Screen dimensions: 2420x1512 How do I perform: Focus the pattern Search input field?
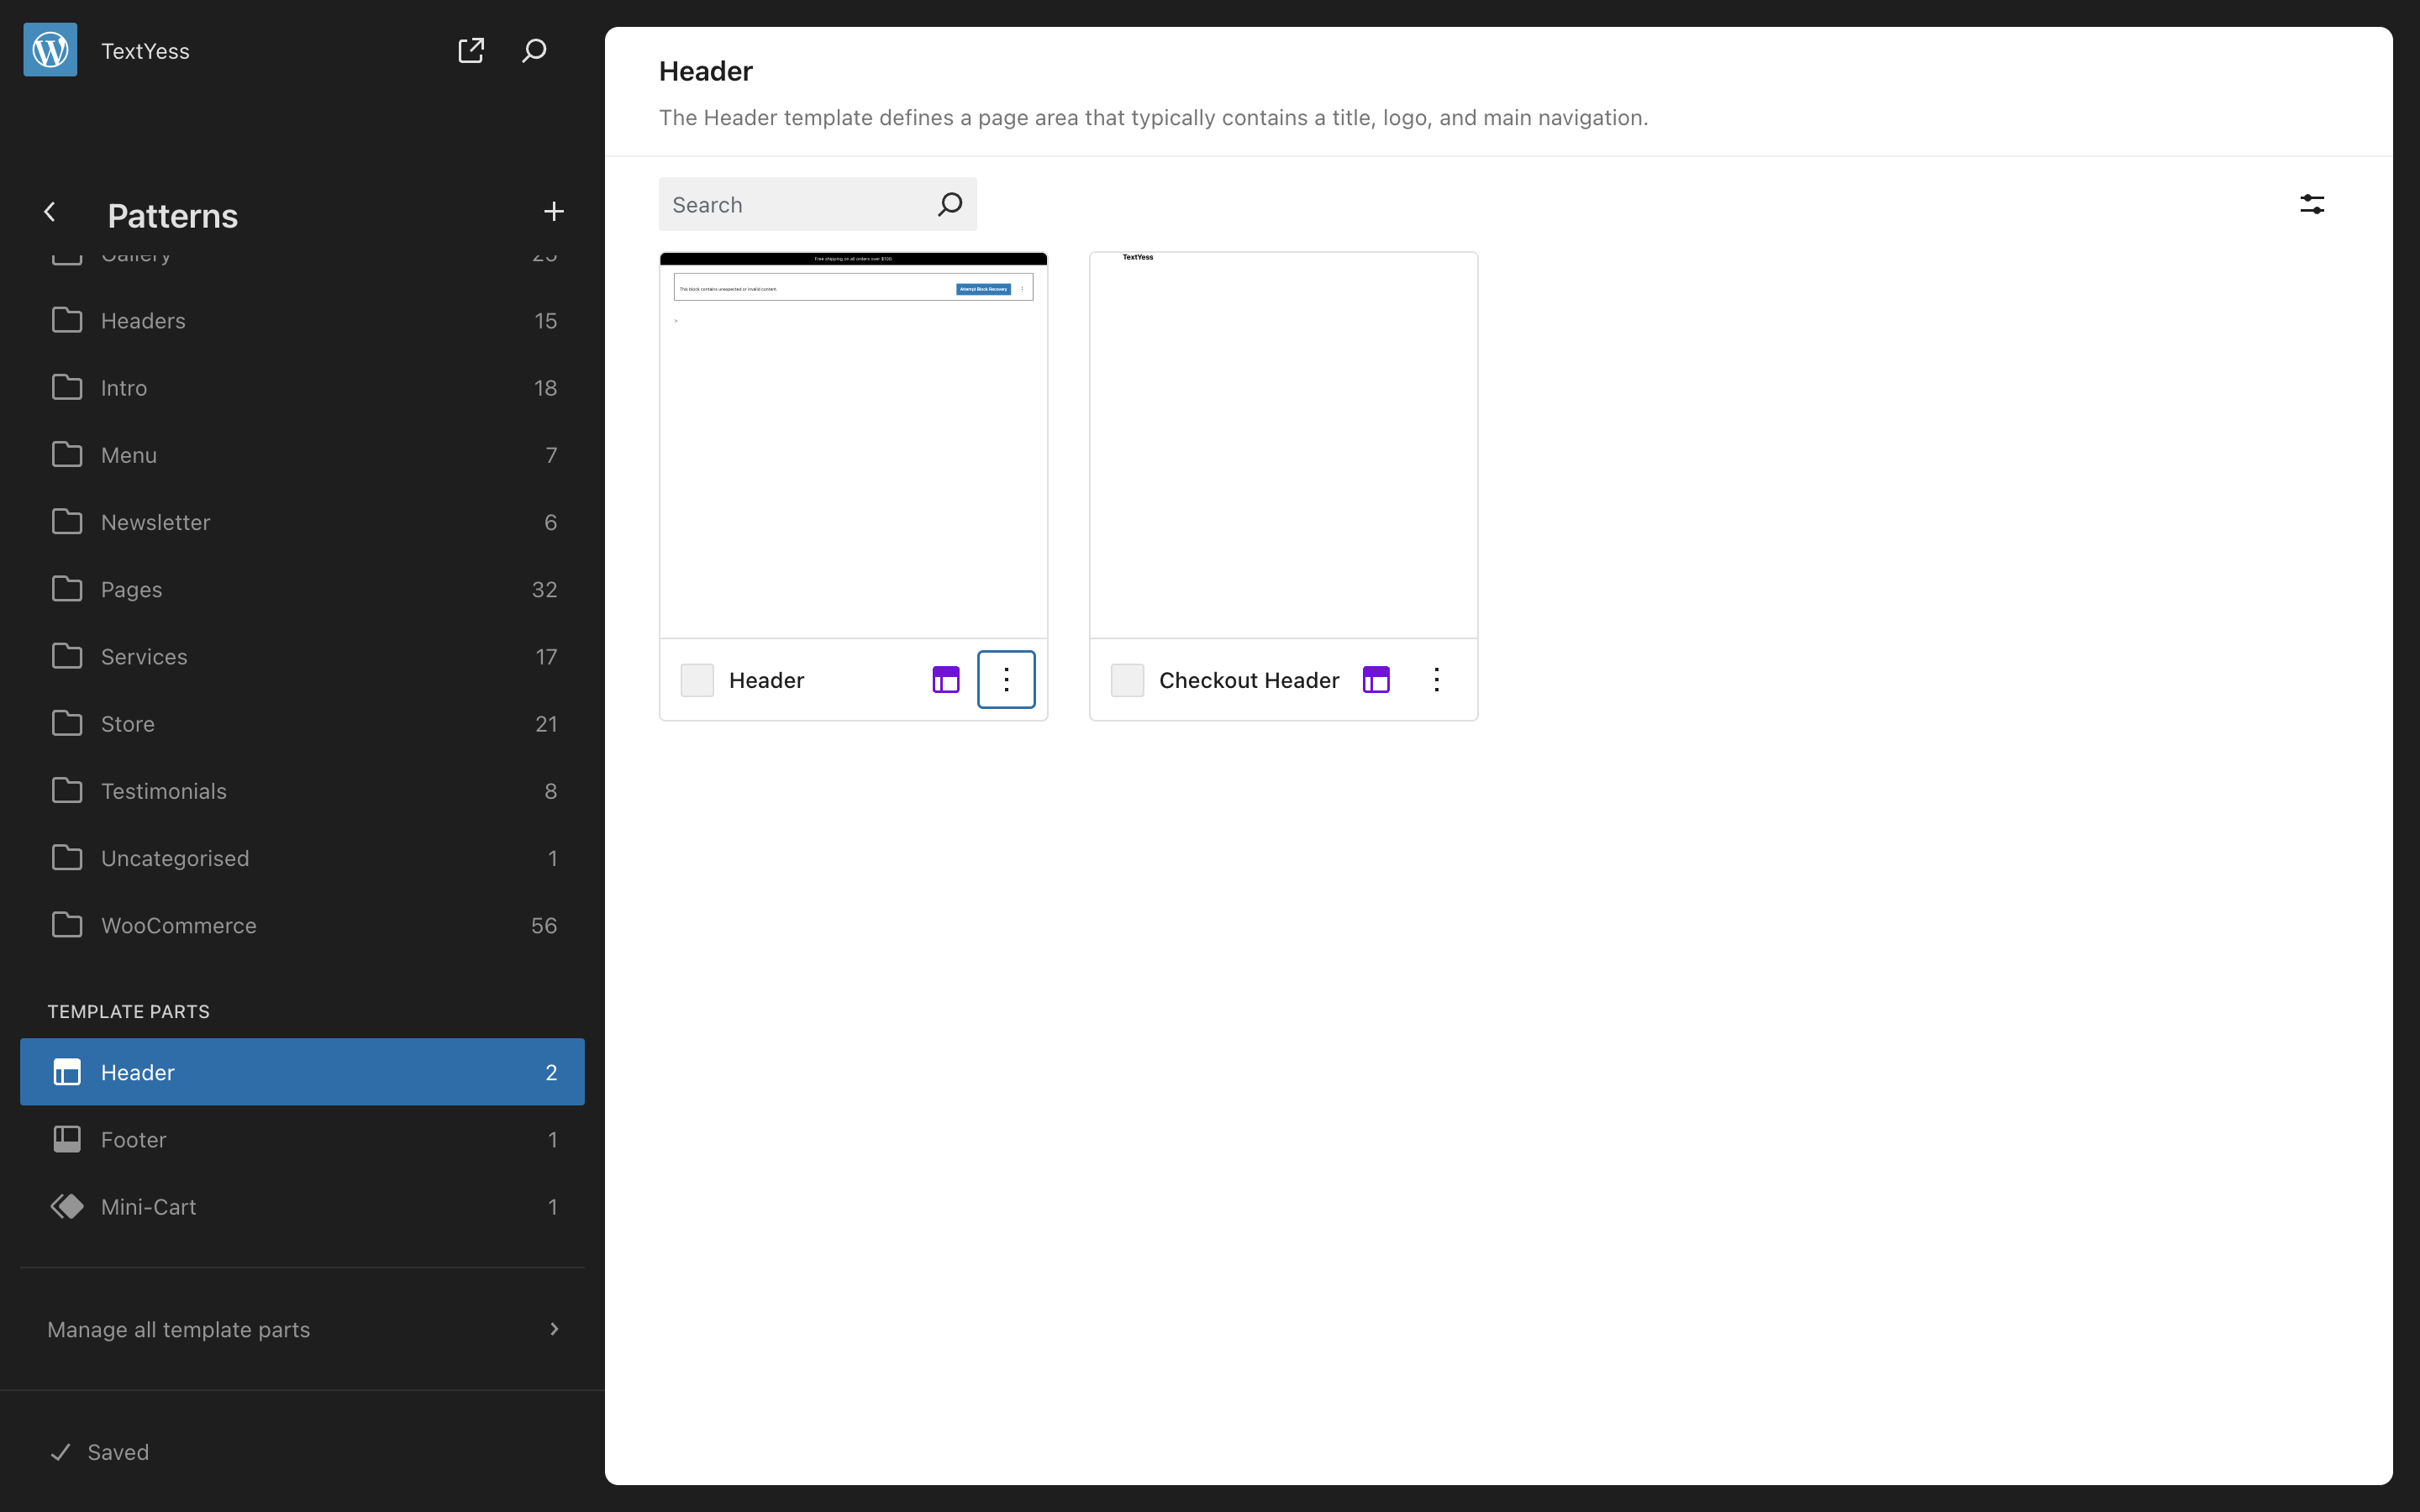(x=795, y=204)
